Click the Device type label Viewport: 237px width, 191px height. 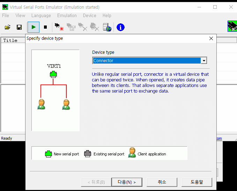click(x=103, y=52)
